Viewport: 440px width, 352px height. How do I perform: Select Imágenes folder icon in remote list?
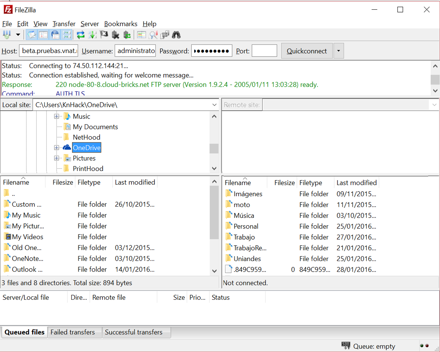(x=229, y=194)
